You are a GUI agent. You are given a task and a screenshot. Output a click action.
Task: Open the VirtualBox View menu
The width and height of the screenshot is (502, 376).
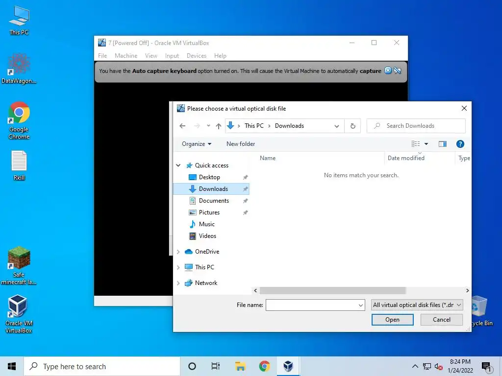pos(151,56)
